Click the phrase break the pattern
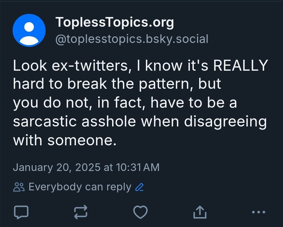Screen dimensions: 283x227 pyautogui.click(x=128, y=84)
